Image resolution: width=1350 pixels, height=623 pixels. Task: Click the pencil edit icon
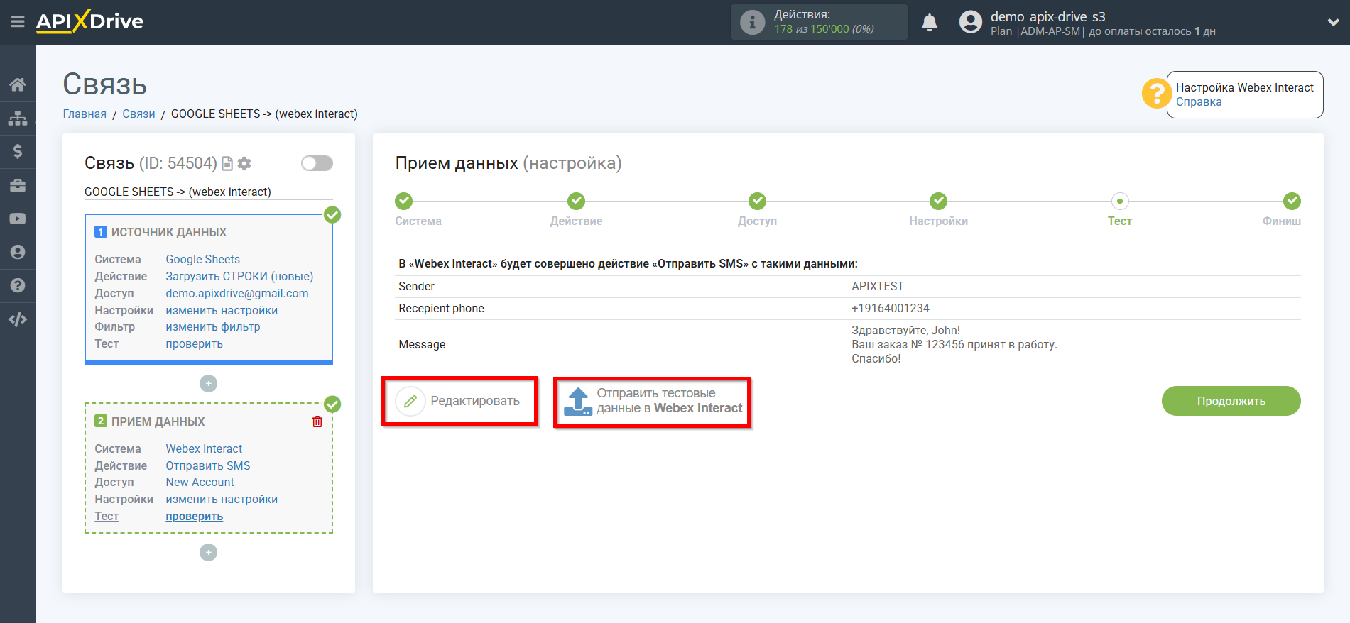point(410,402)
